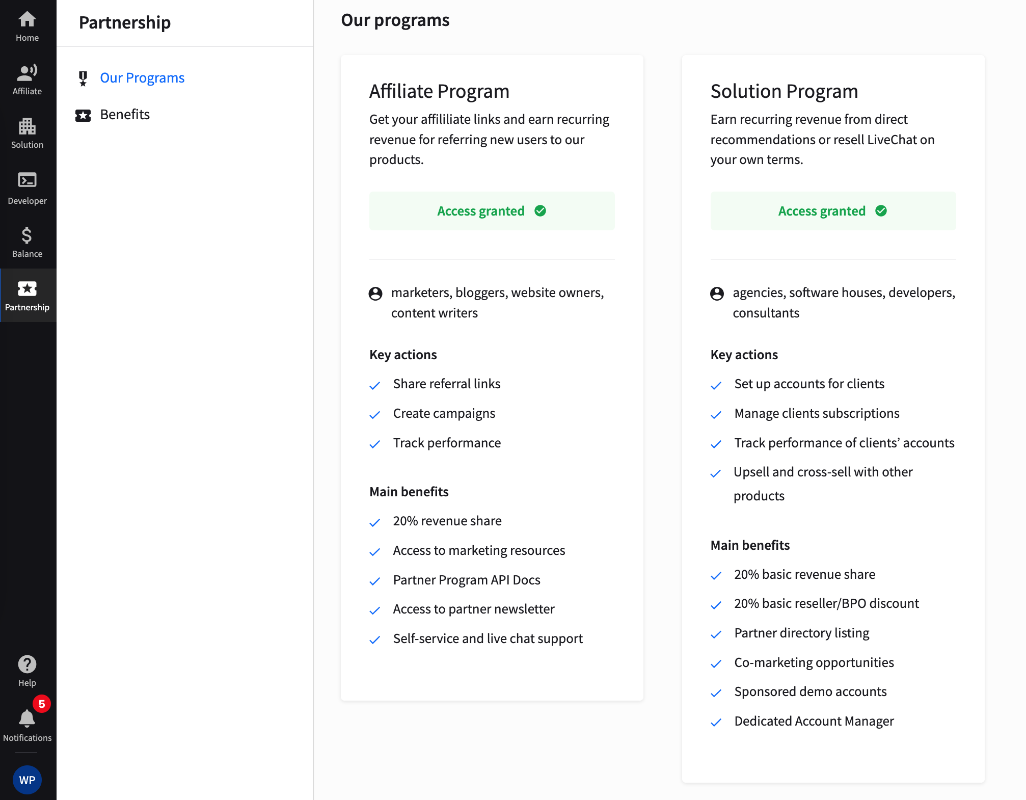Image resolution: width=1026 pixels, height=800 pixels.
Task: Click the Benefits ticket icon
Action: tap(83, 116)
